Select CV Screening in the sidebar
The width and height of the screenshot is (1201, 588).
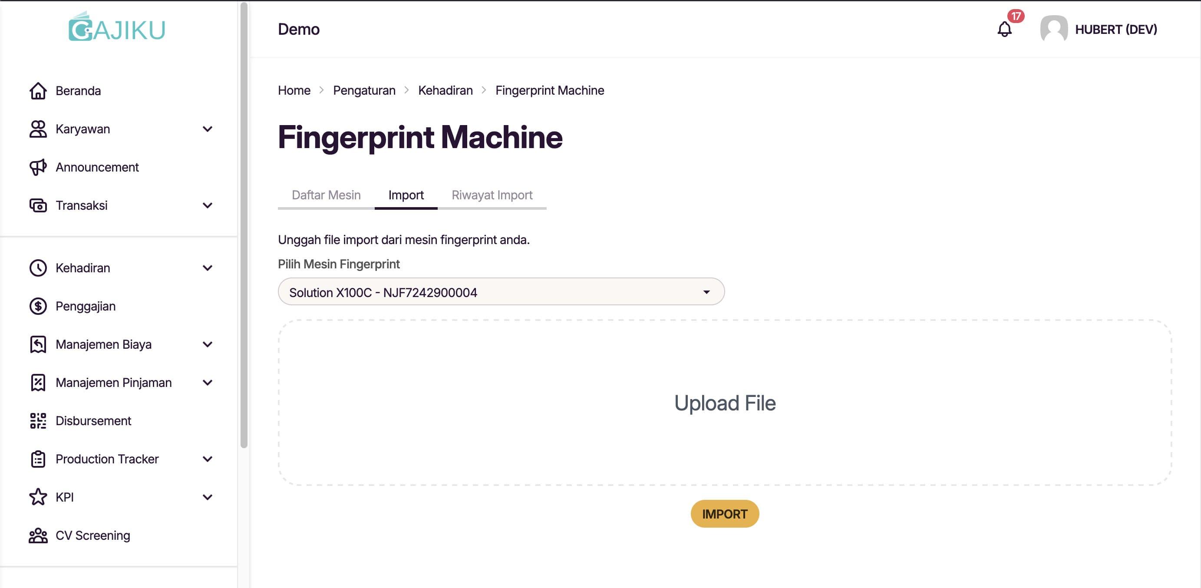click(92, 535)
